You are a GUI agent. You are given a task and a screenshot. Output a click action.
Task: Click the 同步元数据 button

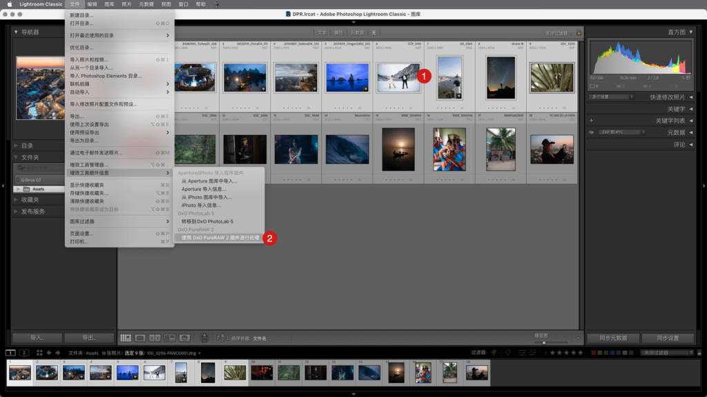pos(613,338)
